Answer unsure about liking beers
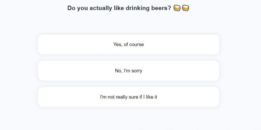The width and height of the screenshot is (261, 130). (x=128, y=97)
